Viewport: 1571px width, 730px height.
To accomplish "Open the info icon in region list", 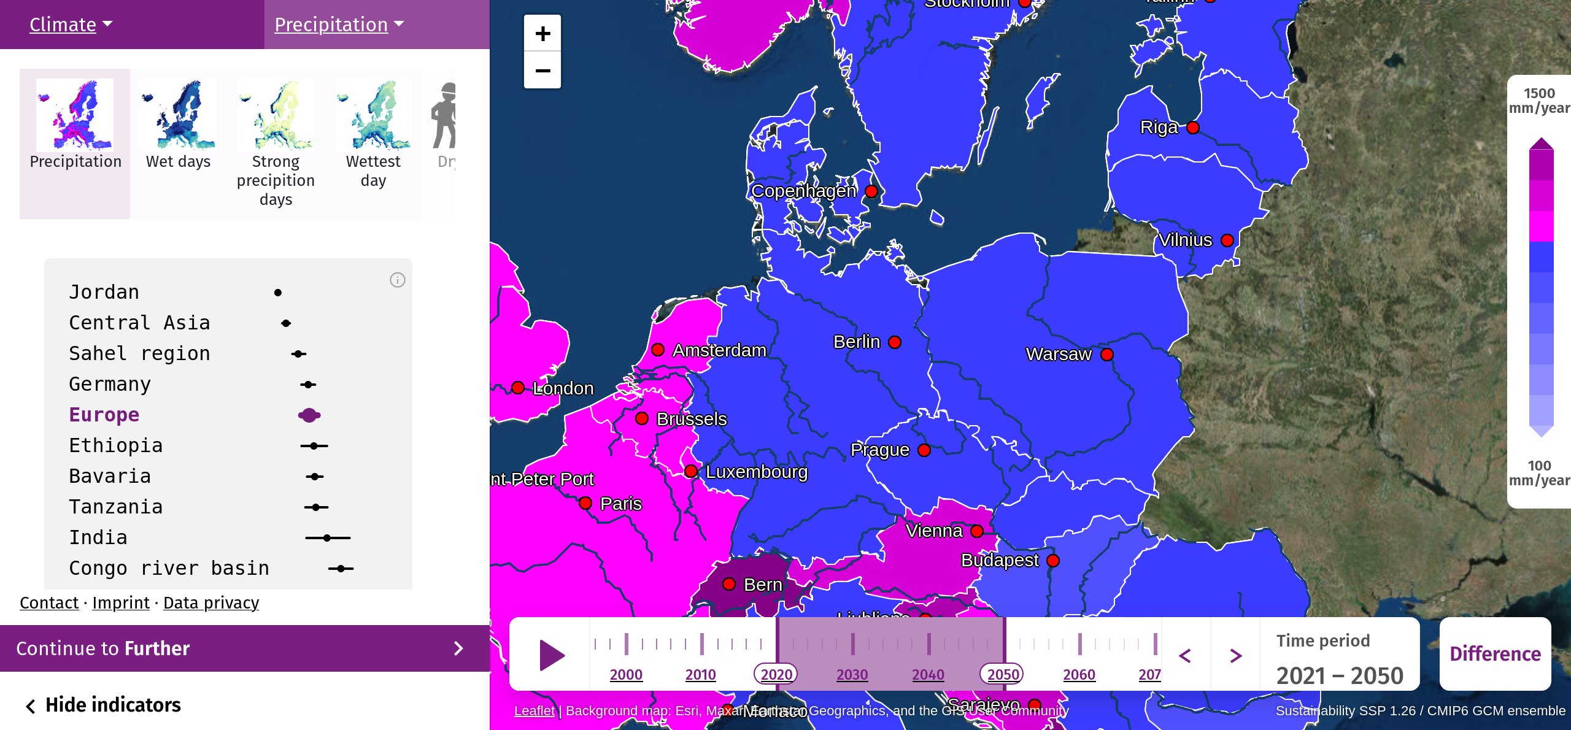I will [398, 280].
